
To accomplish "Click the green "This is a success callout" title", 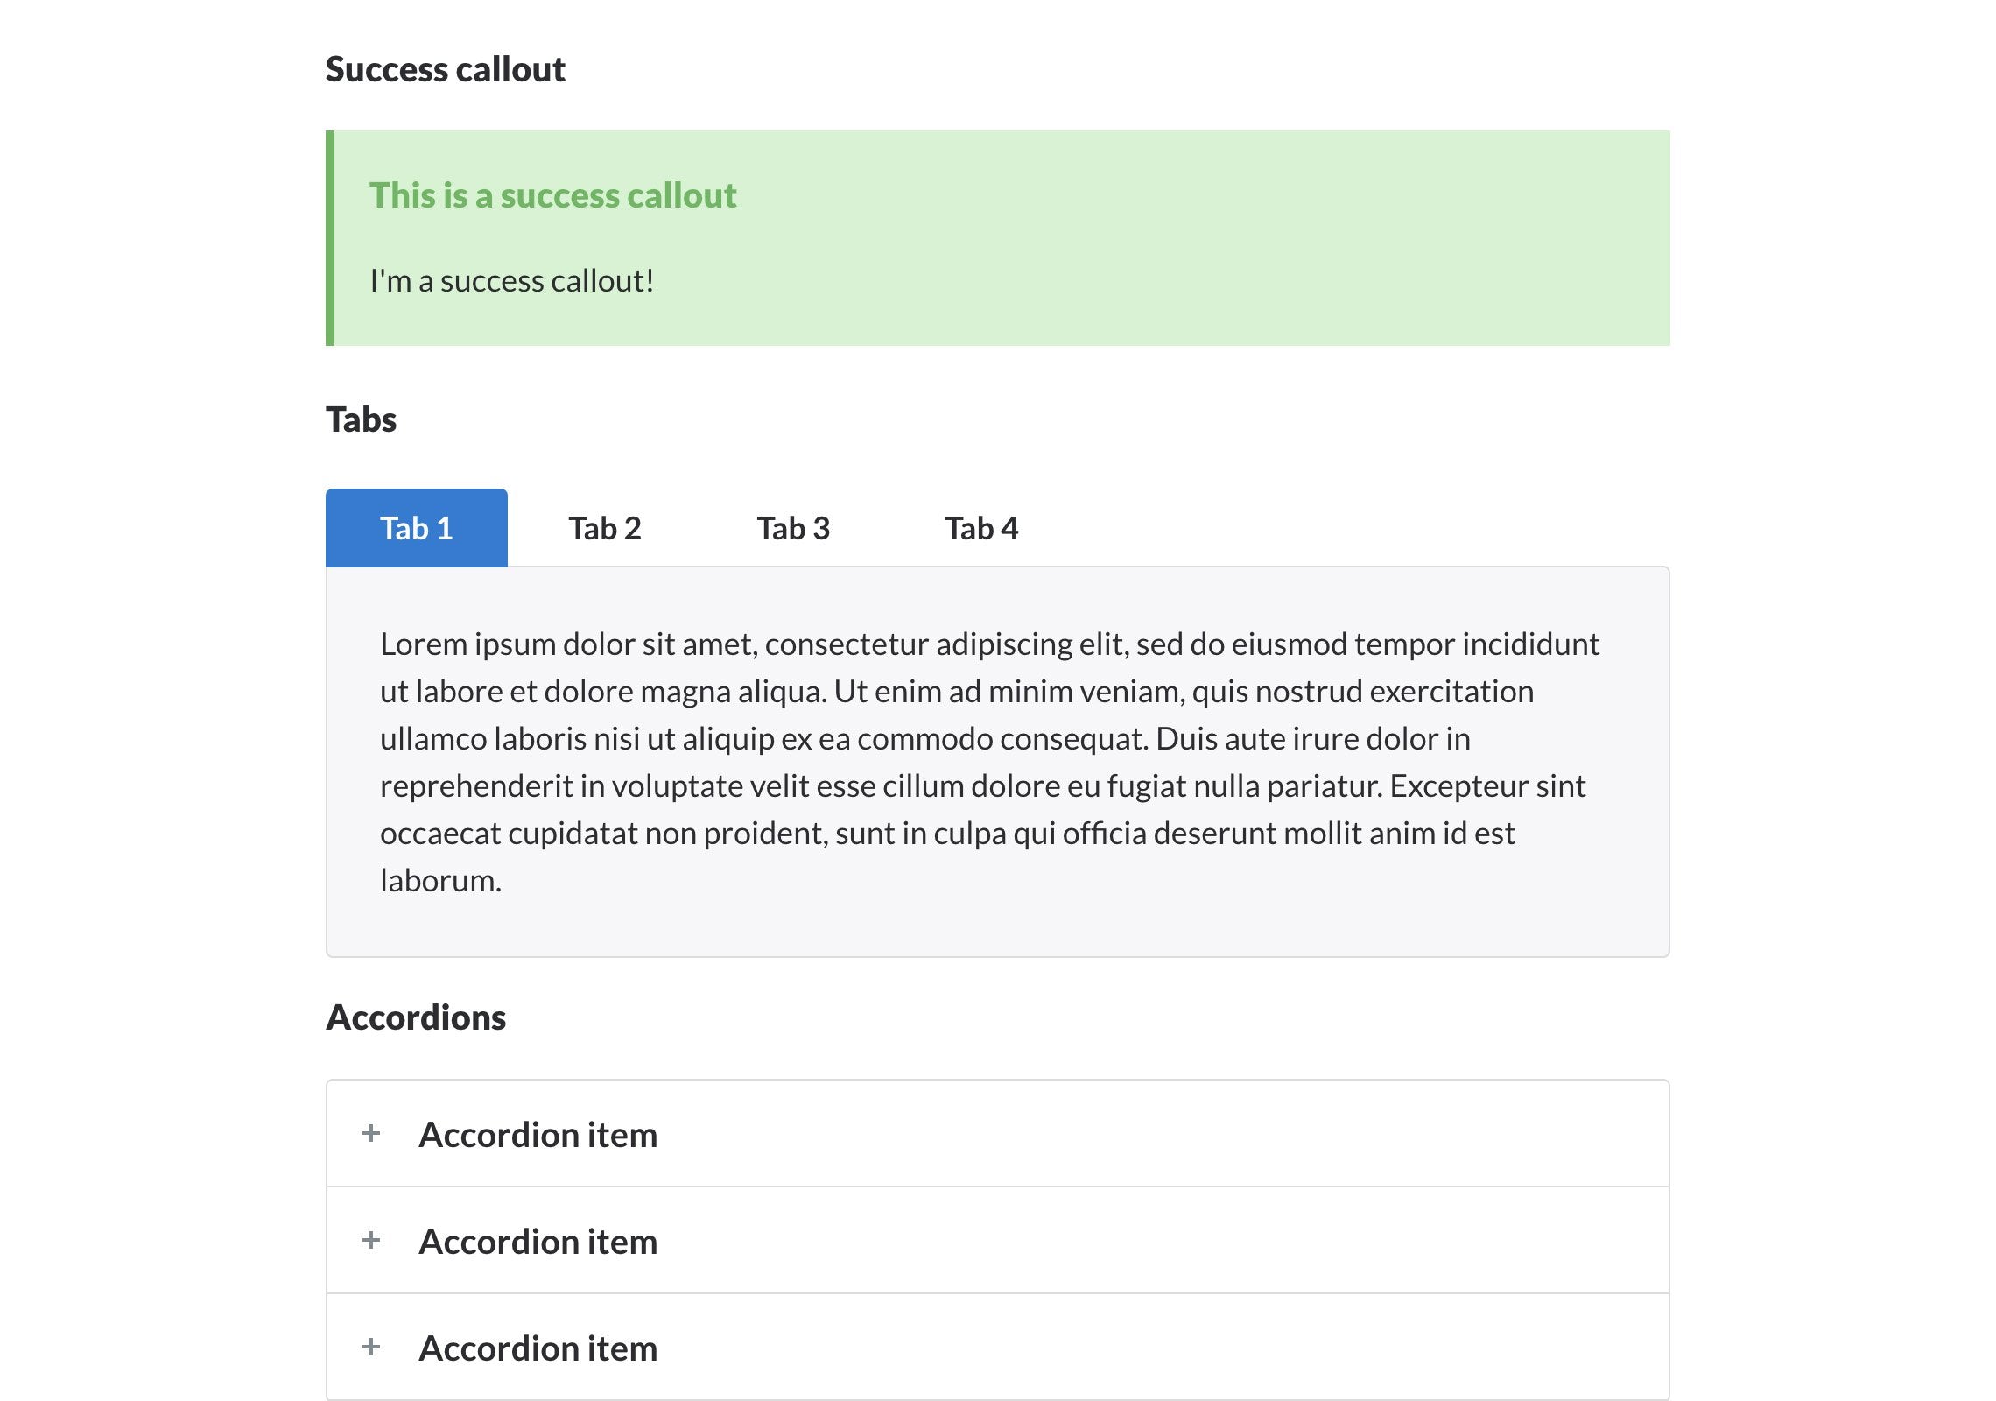I will tap(552, 195).
